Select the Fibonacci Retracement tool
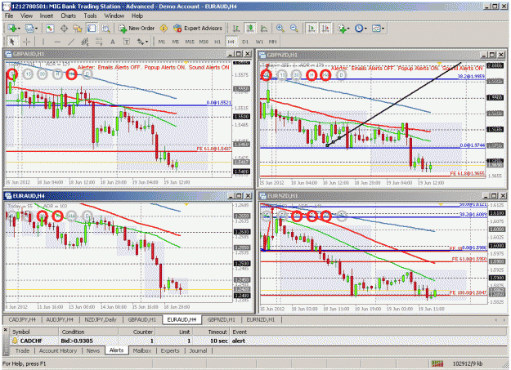This screenshot has height=370, width=511. [99, 42]
